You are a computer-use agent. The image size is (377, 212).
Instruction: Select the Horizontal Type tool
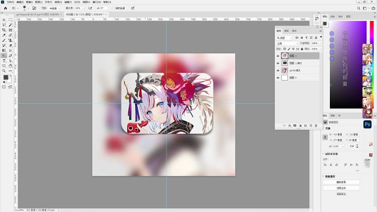tap(4, 61)
